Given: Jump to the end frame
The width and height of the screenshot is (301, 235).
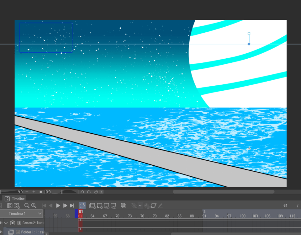Looking at the screenshot, I should 72,206.
